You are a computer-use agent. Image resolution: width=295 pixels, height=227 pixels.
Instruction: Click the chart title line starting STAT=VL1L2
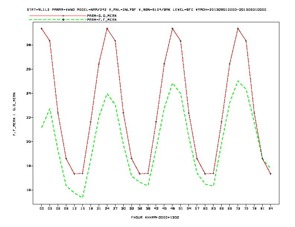pos(146,10)
